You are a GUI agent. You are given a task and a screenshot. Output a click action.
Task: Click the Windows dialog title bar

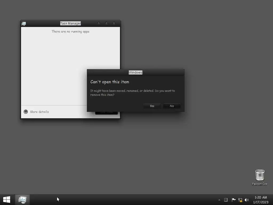pos(135,73)
